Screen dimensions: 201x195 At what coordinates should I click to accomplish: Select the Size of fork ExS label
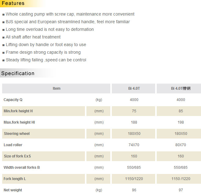17,156
